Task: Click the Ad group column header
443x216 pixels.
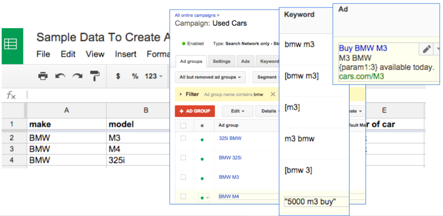Action: click(x=229, y=125)
